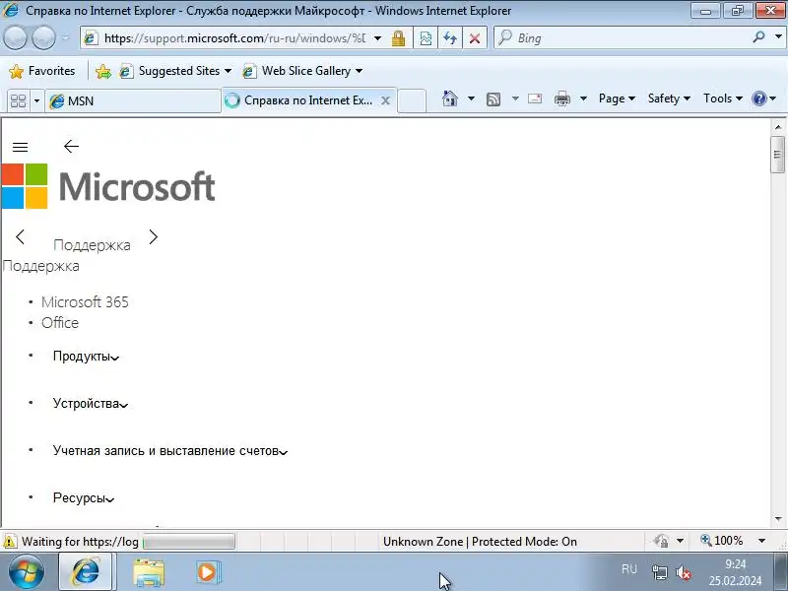Click the IE back navigation button
788x591 pixels.
point(15,37)
